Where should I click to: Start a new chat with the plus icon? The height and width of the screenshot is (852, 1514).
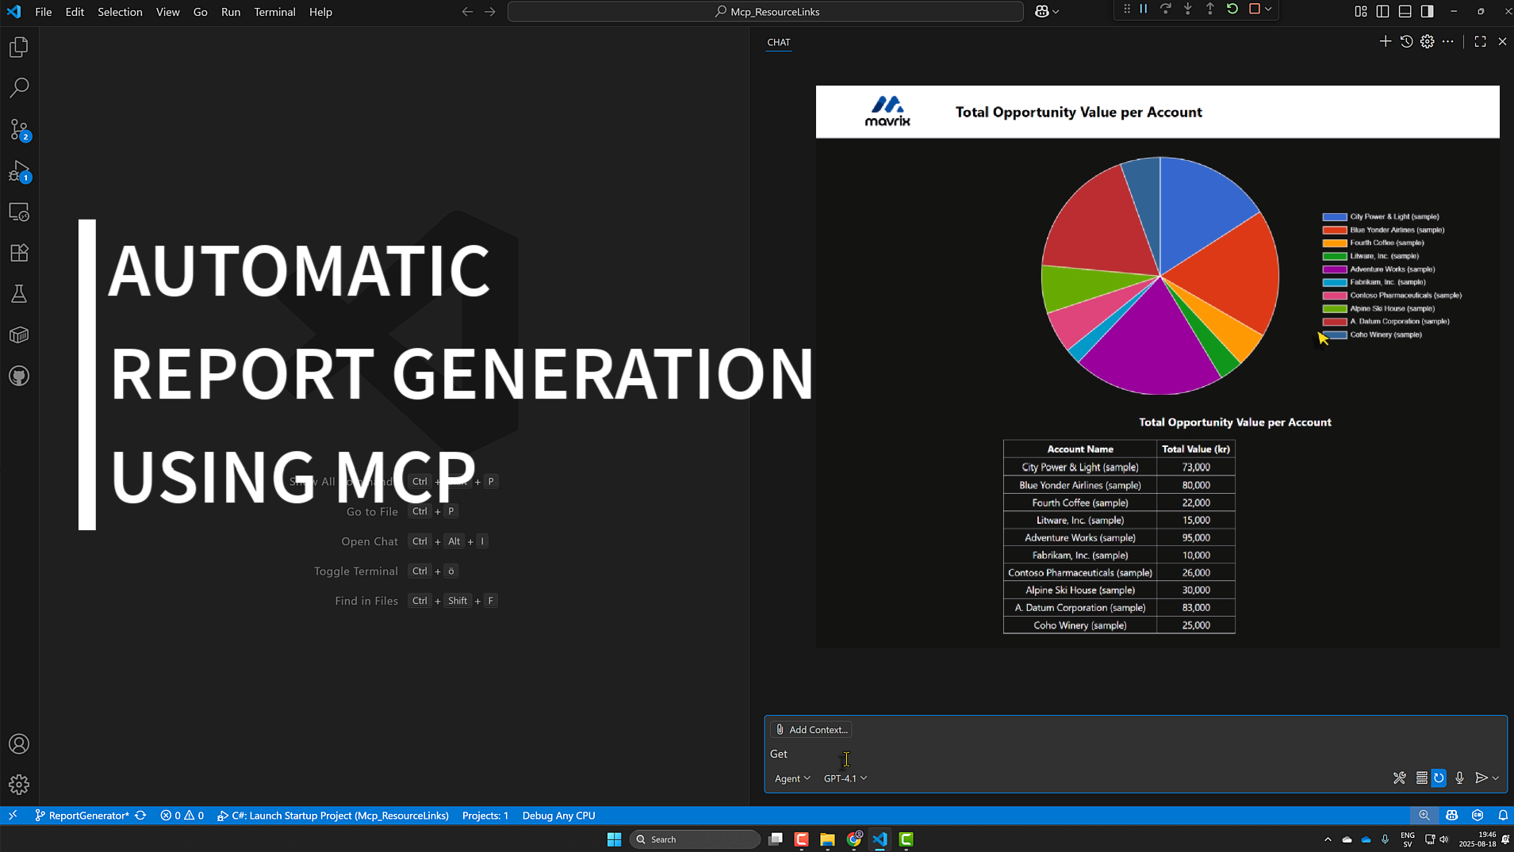coord(1386,41)
